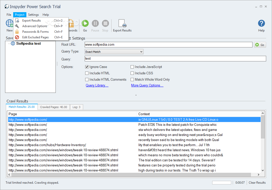Open the More Query Options link
This screenshot has width=272, height=190.
pos(147,85)
